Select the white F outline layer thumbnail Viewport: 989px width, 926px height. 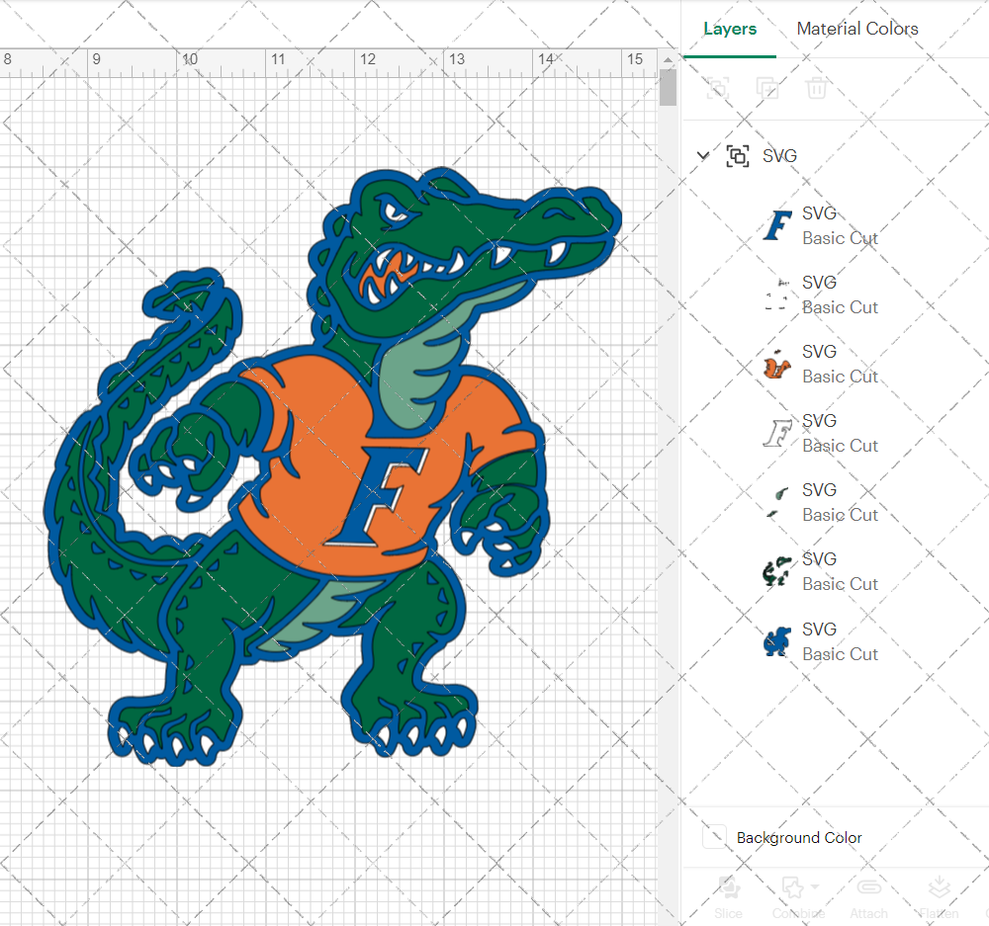tap(777, 433)
